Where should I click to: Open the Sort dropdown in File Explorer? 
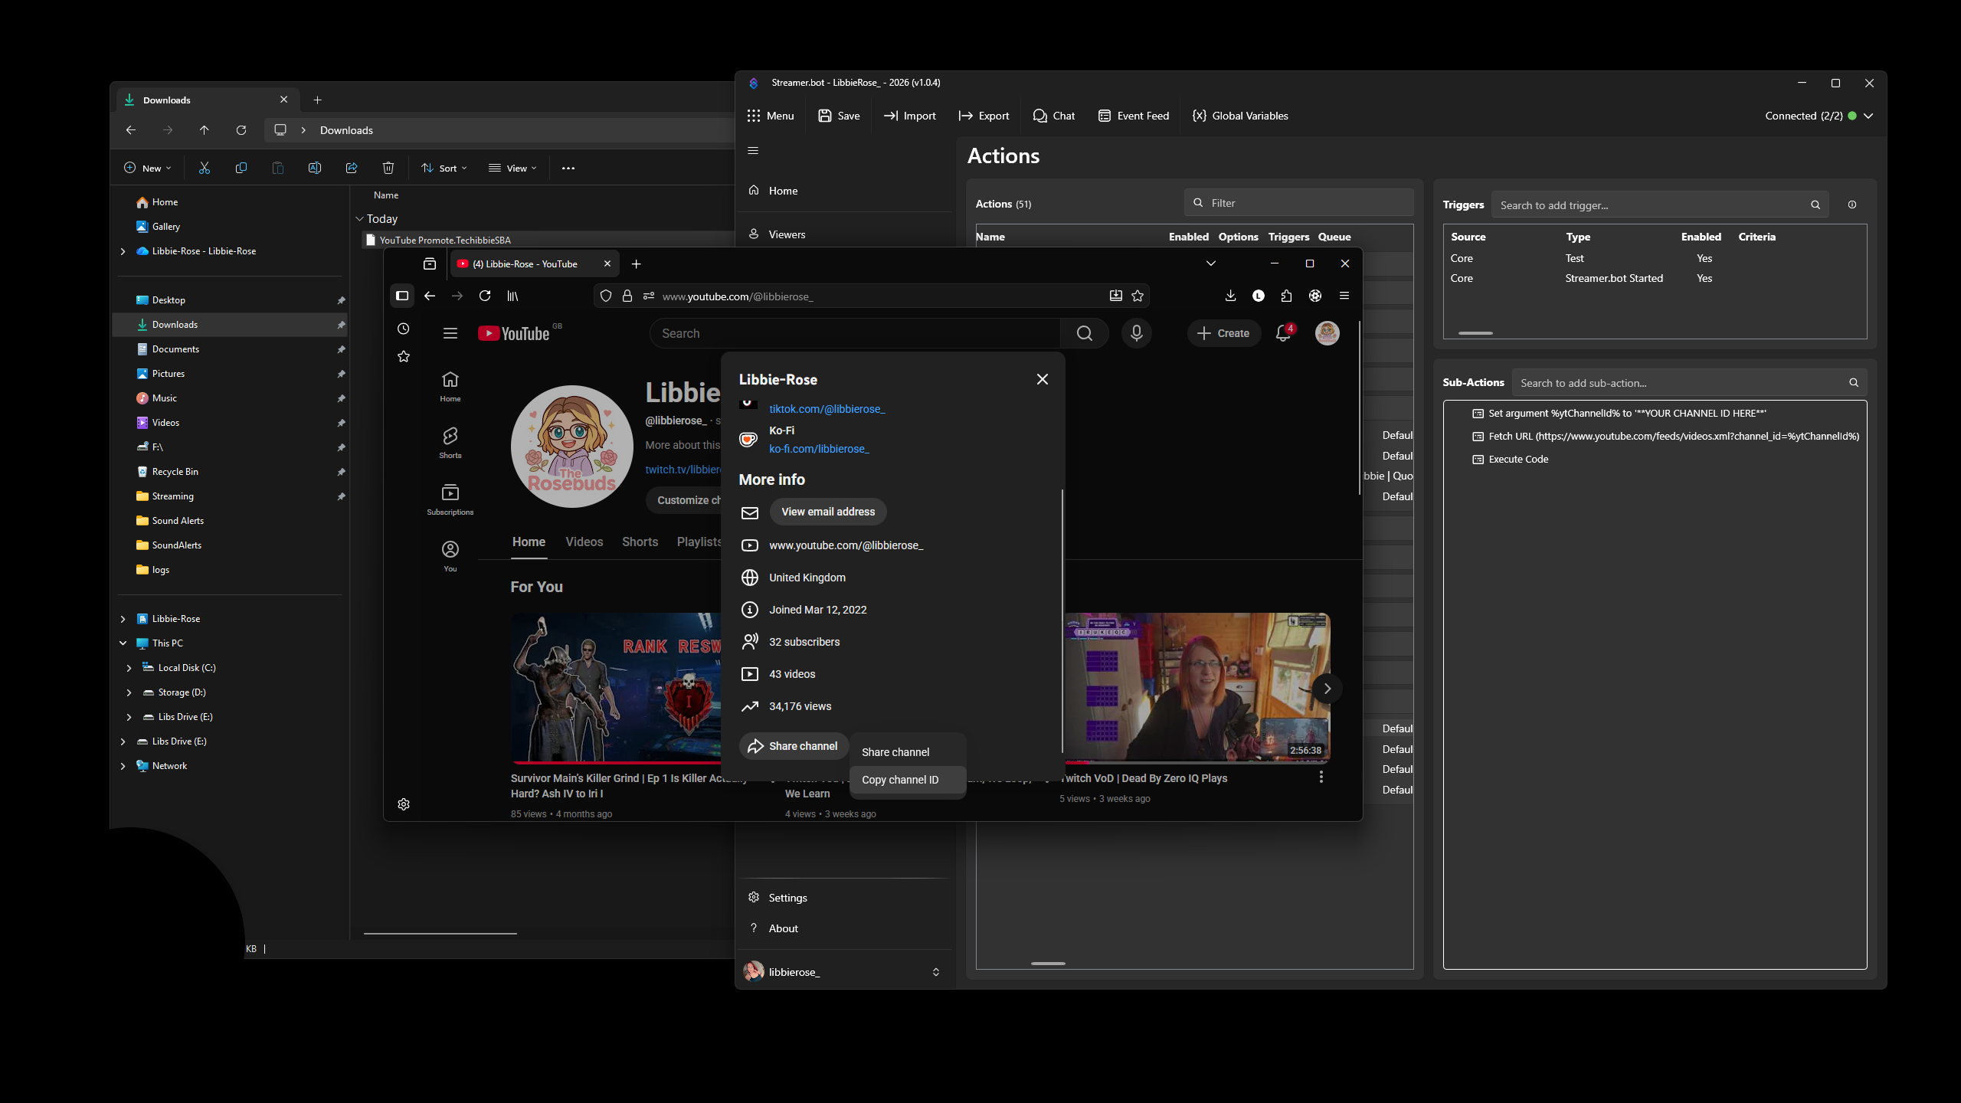(x=444, y=168)
